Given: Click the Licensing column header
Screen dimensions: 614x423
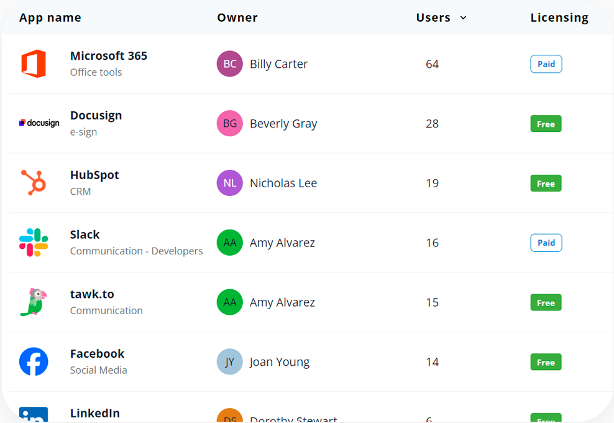Looking at the screenshot, I should tap(559, 17).
